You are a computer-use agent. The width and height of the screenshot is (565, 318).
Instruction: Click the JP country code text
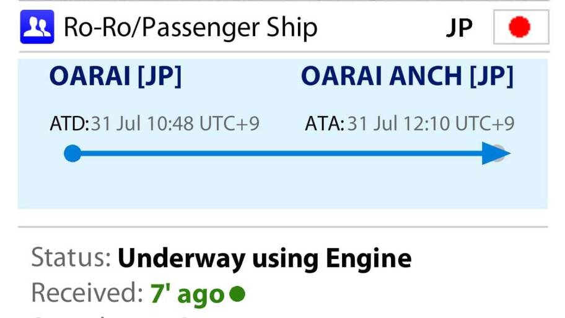point(460,28)
